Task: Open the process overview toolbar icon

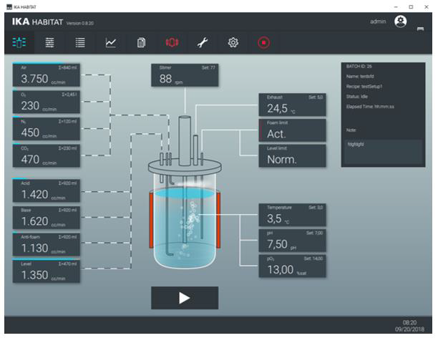Action: click(x=19, y=43)
